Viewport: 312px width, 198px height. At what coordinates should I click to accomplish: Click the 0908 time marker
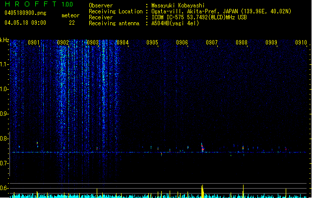(242, 43)
